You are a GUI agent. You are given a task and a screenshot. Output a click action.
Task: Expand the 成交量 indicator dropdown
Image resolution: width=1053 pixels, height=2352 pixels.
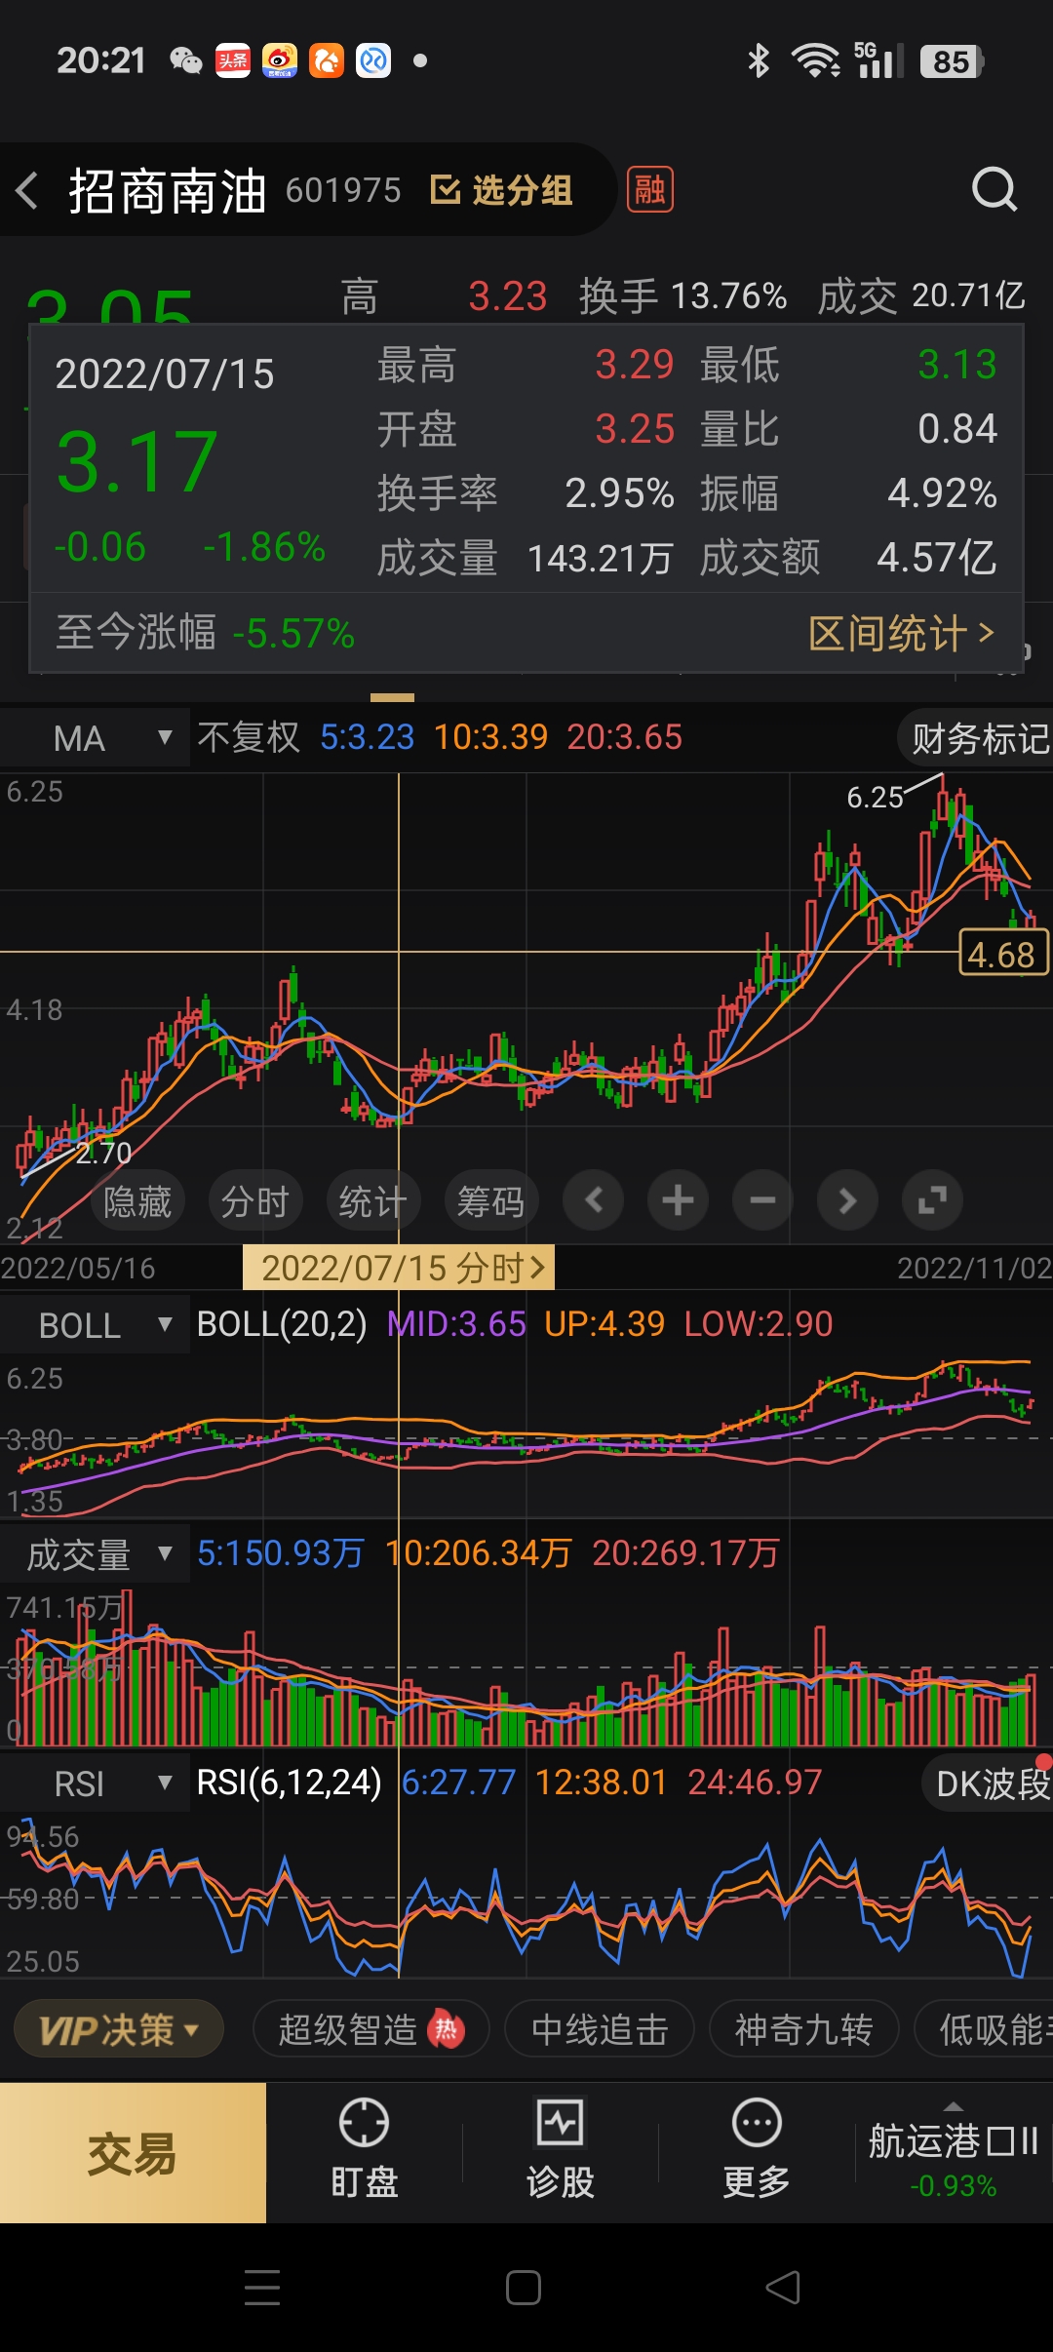(x=96, y=1554)
